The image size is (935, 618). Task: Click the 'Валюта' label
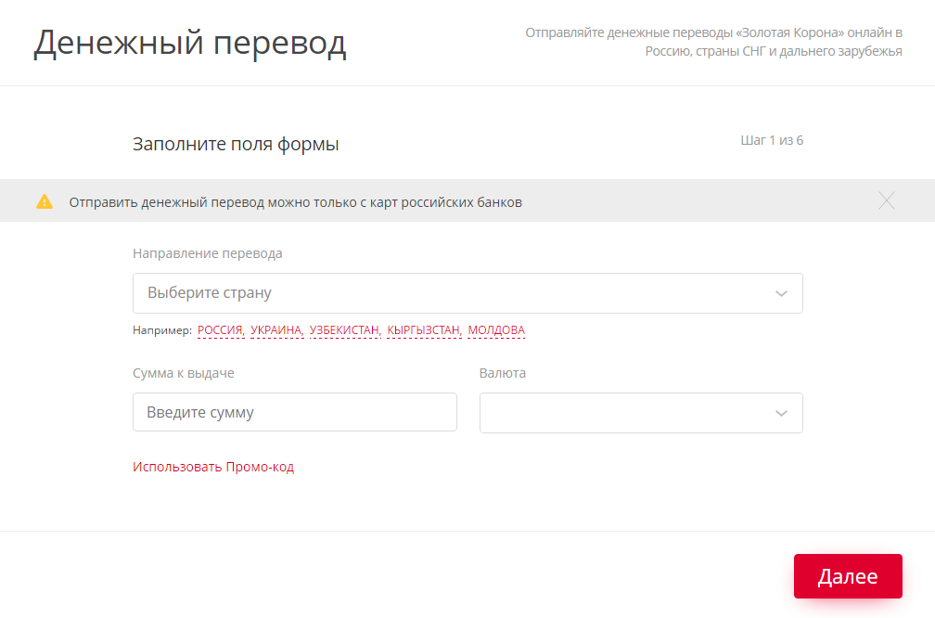click(503, 373)
